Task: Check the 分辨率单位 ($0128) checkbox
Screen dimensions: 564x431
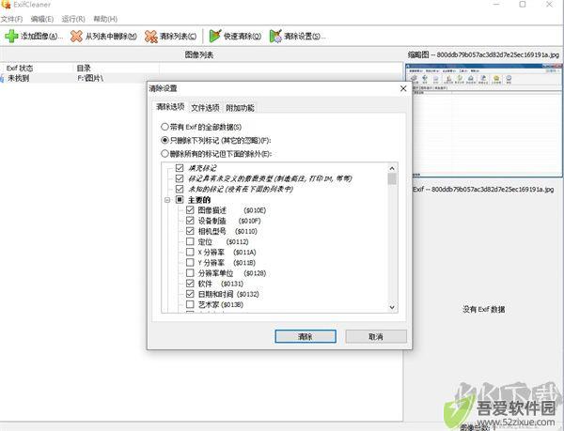Action: pyautogui.click(x=190, y=273)
